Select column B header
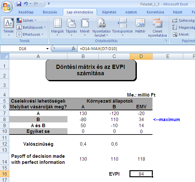 point(83,56)
